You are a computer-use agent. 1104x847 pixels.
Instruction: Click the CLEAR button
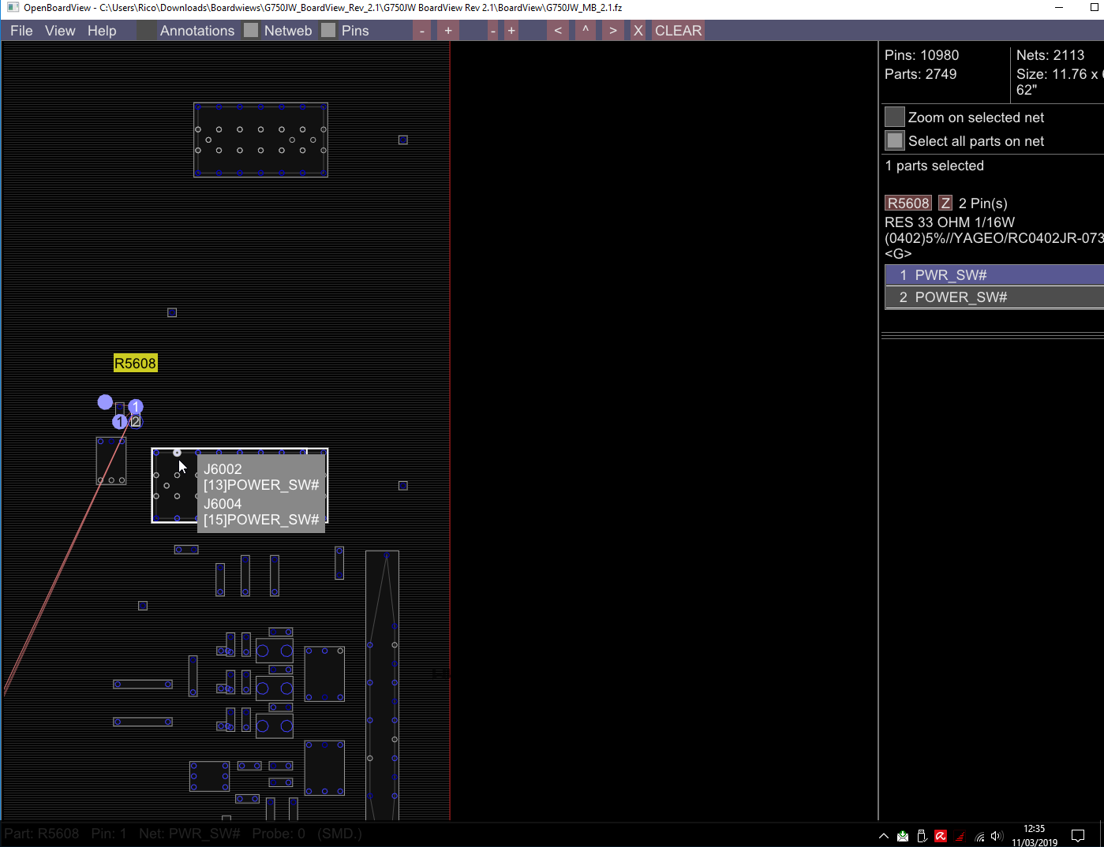tap(678, 31)
